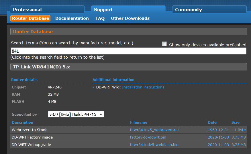Download factory-to-ddwrt.bin file
The width and height of the screenshot is (251, 154).
pos(148,137)
